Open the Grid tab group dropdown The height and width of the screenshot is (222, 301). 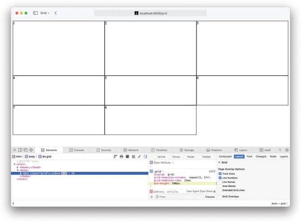point(45,13)
